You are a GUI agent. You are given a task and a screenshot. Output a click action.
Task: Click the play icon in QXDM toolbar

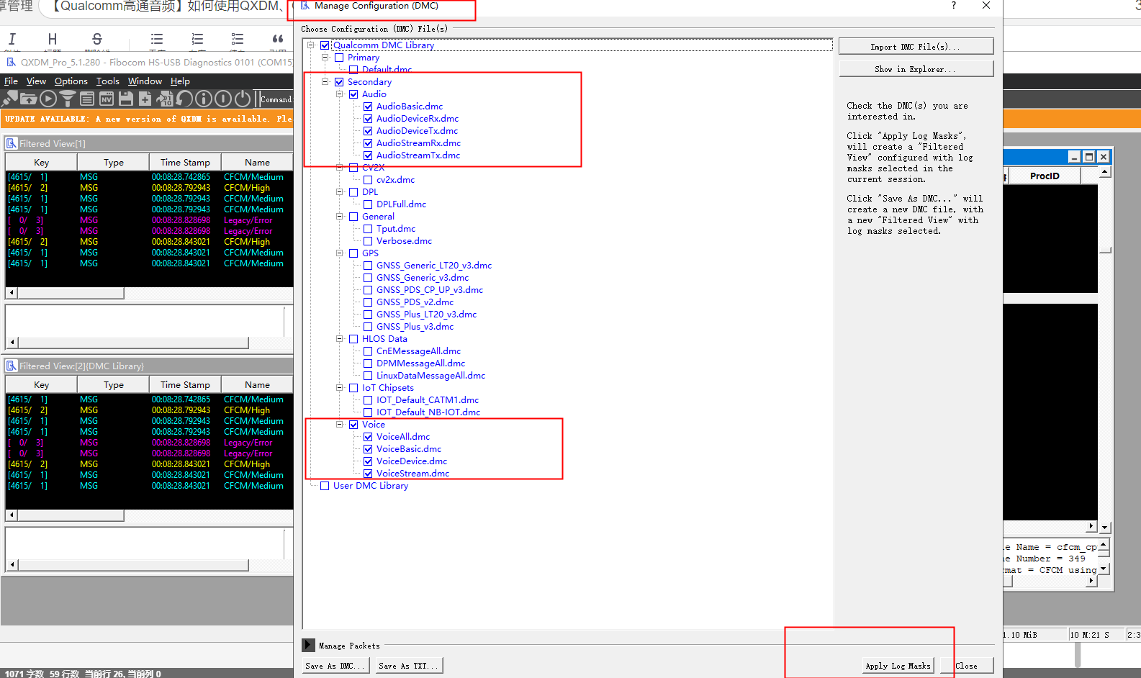click(x=48, y=99)
